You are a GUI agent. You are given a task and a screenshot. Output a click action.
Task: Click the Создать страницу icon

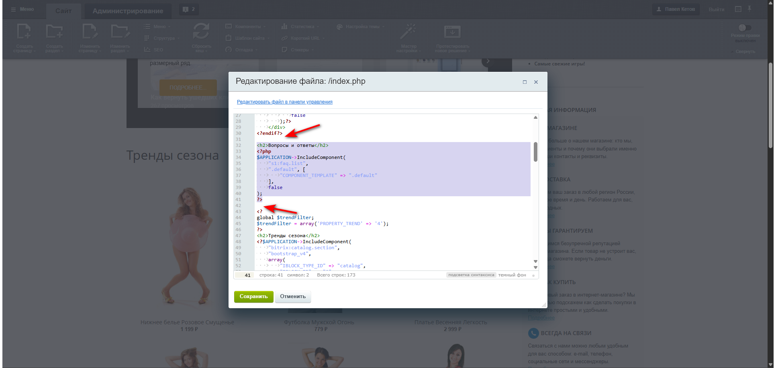point(24,32)
